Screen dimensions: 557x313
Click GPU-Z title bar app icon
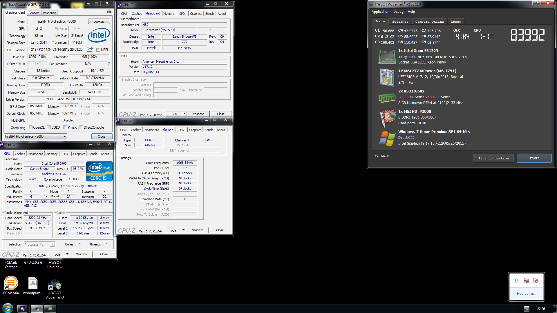coord(5,4)
